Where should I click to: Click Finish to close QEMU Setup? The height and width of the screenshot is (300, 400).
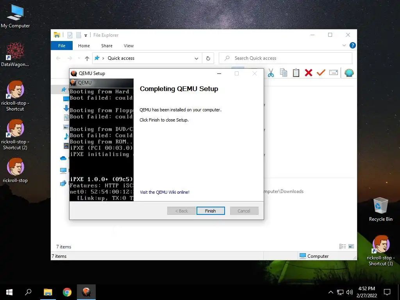211,211
